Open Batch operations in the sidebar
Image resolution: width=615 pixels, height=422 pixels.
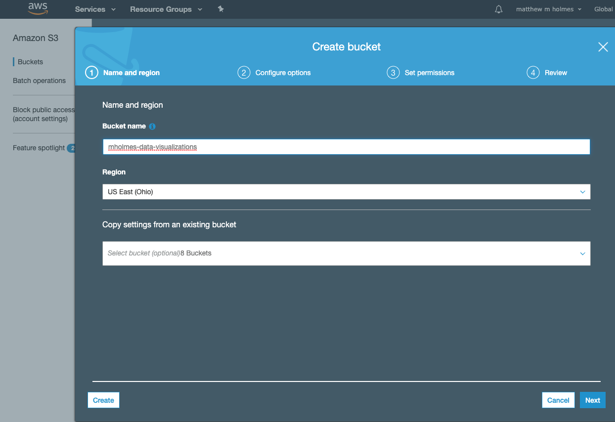tap(39, 81)
